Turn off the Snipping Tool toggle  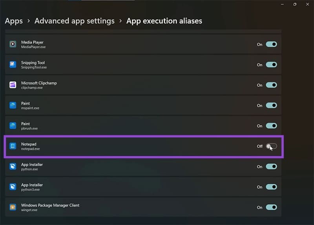(x=271, y=65)
